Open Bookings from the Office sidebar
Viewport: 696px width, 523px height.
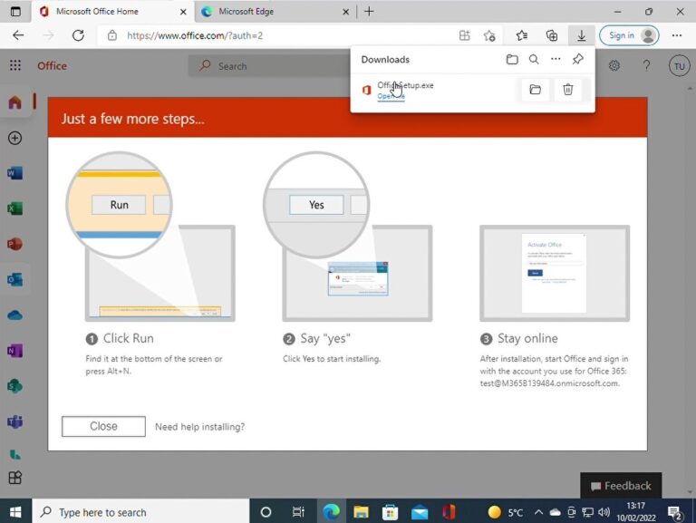(14, 454)
